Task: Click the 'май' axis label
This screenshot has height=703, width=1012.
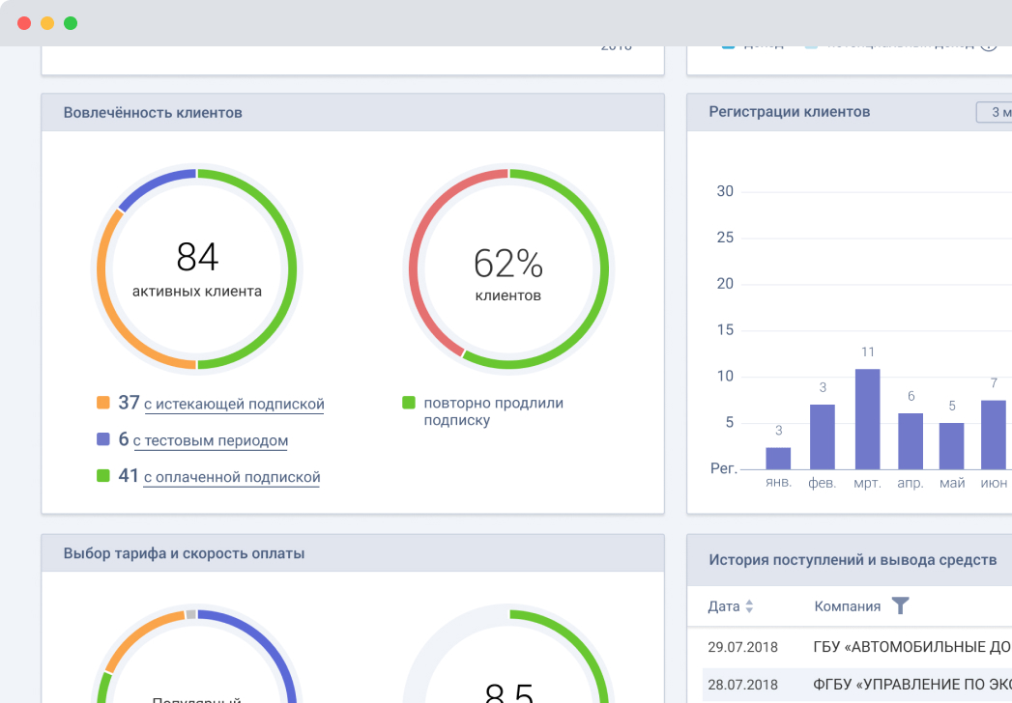Action: tap(952, 483)
